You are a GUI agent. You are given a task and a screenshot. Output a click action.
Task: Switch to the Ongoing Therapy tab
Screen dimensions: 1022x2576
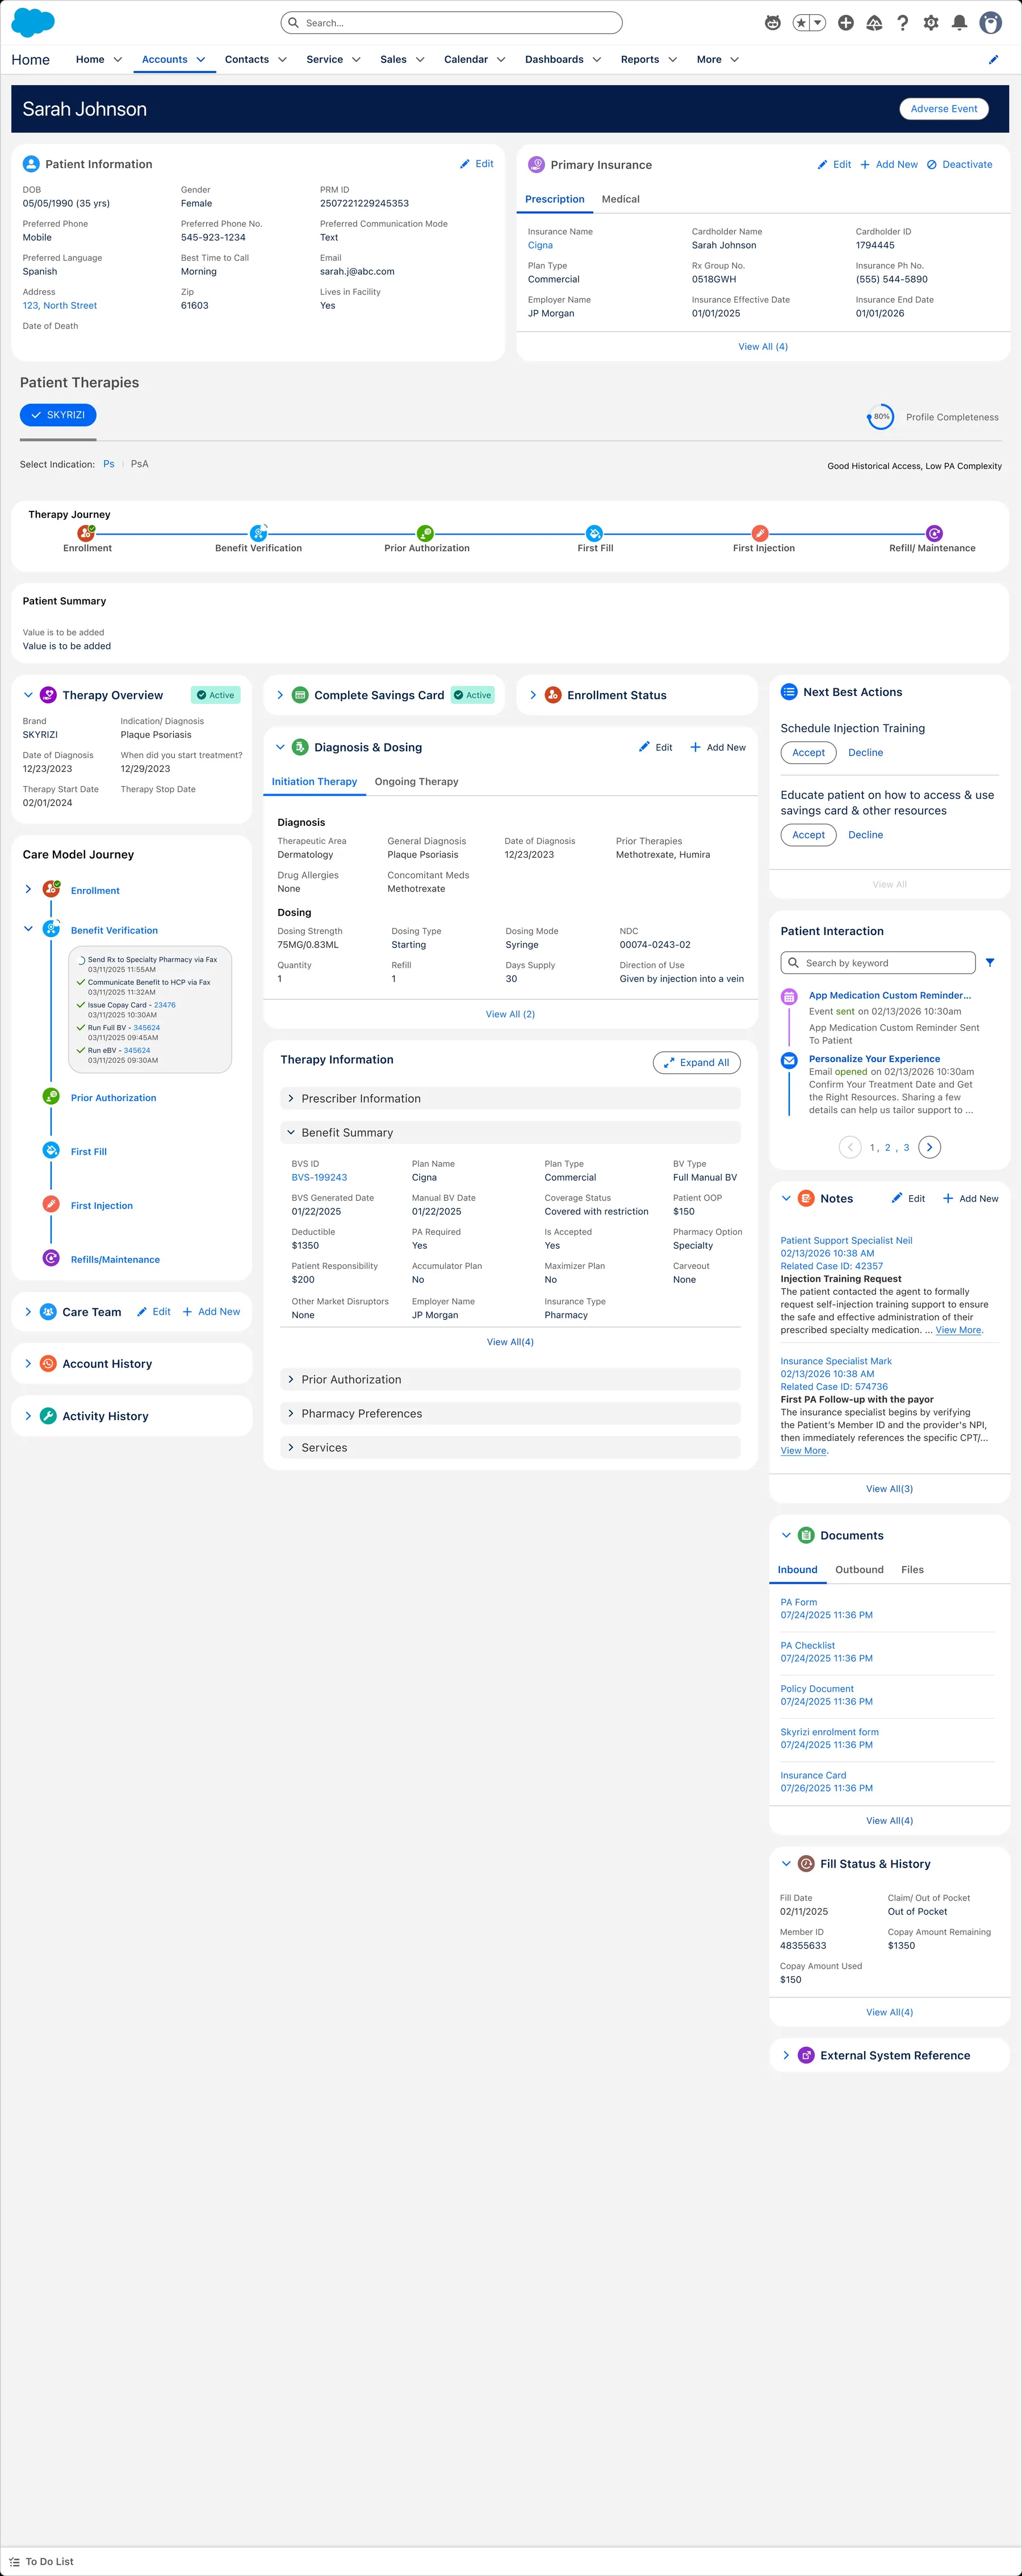click(416, 782)
